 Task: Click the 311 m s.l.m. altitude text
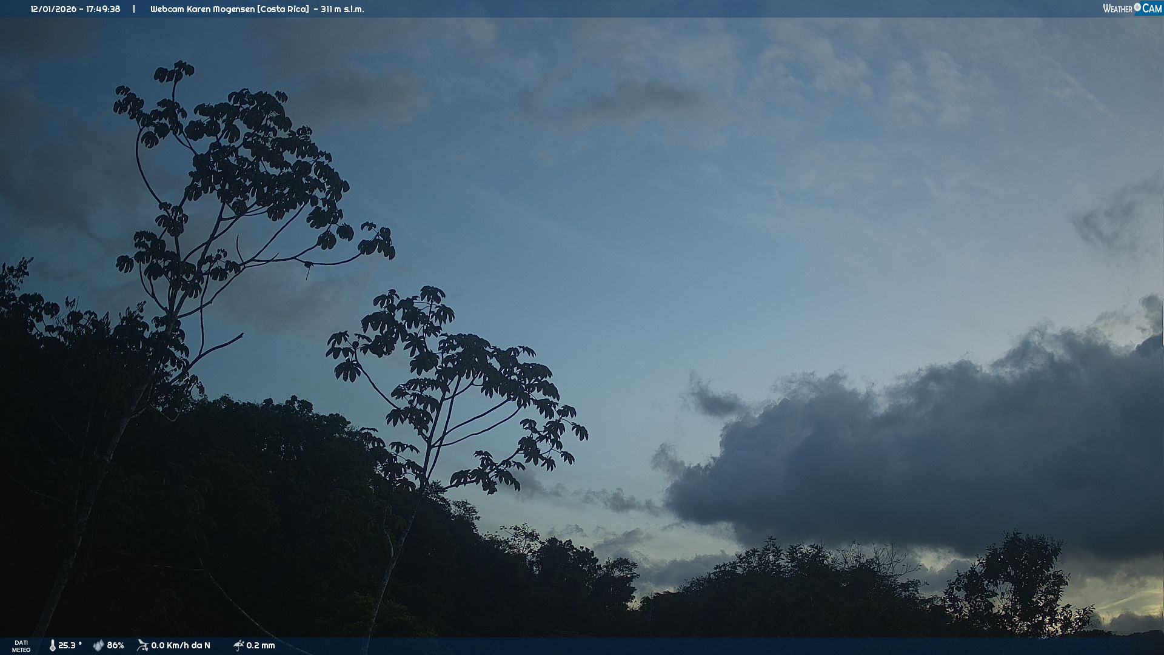pyautogui.click(x=343, y=9)
